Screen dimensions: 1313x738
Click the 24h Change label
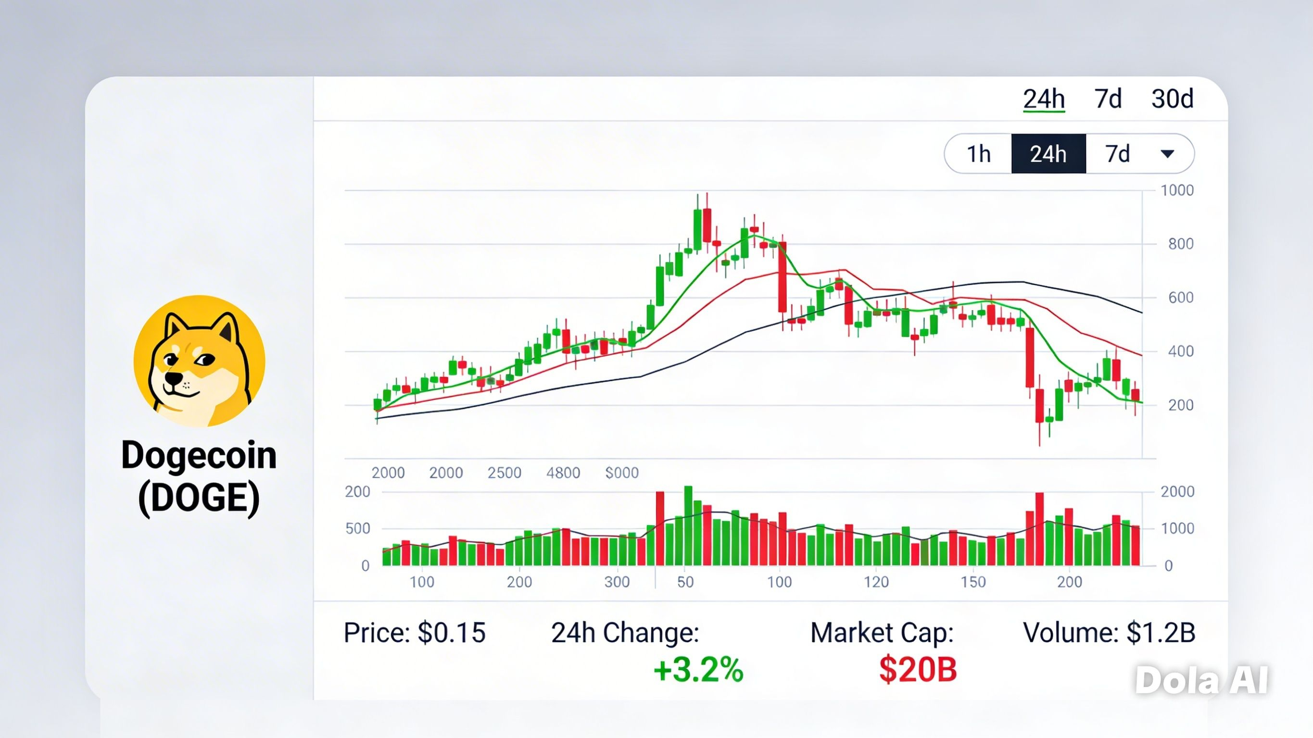pos(625,633)
